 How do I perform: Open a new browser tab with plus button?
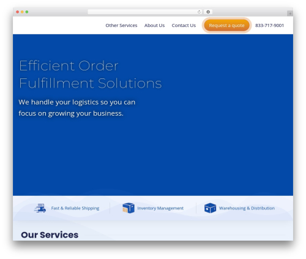[x=290, y=13]
